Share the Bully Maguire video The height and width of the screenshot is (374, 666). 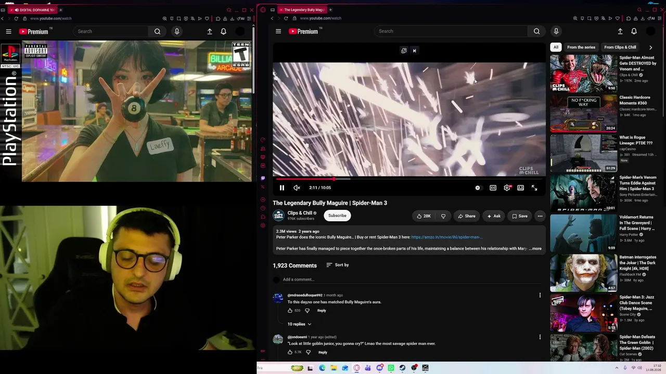466,216
